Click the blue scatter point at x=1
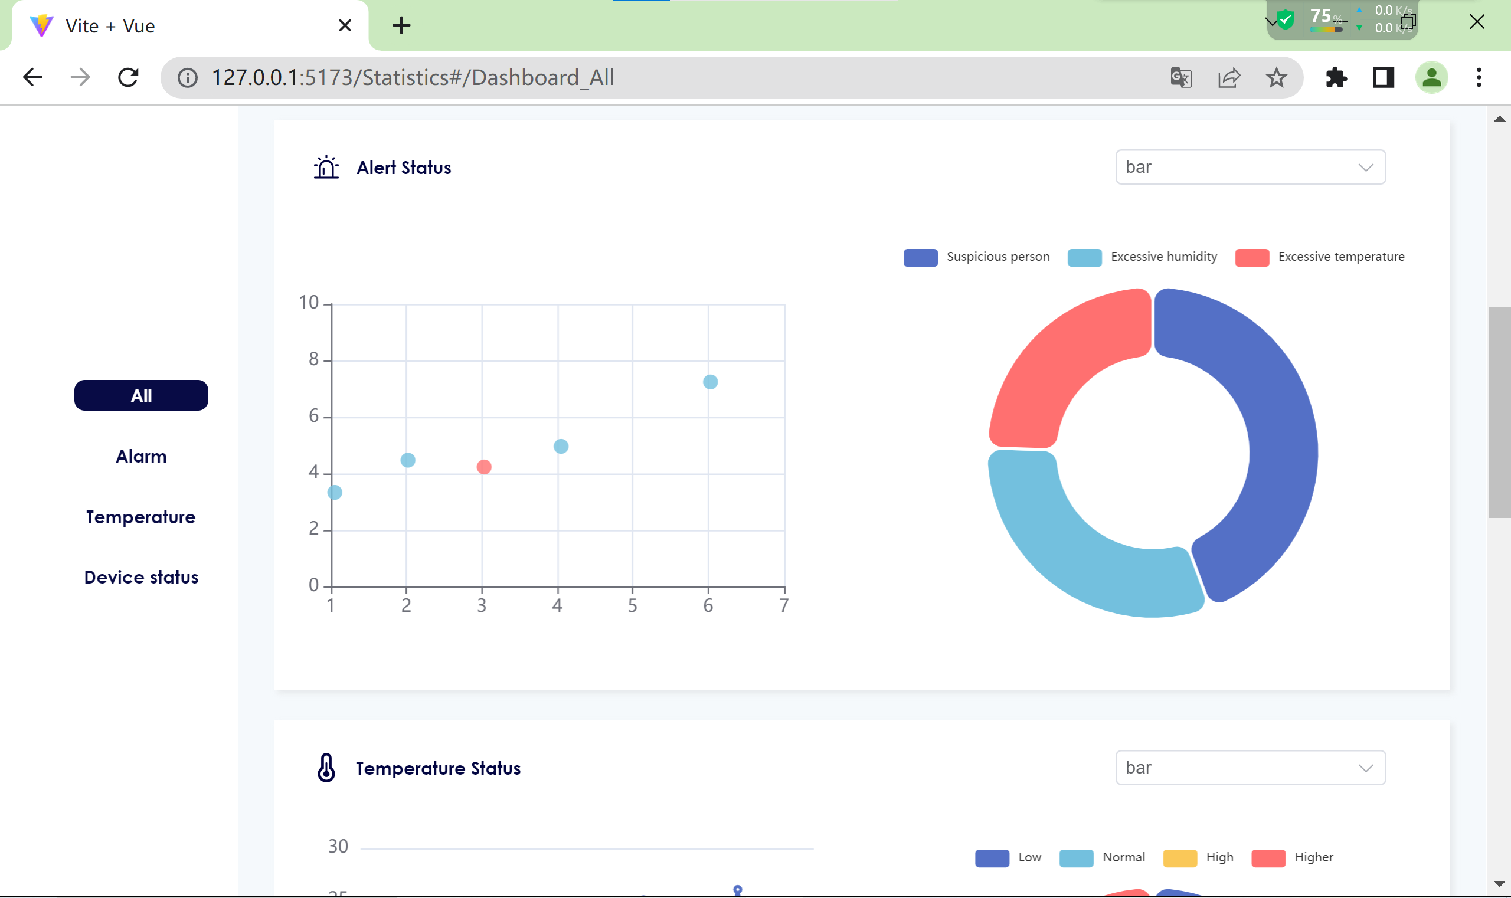The image size is (1511, 898). pyautogui.click(x=335, y=493)
